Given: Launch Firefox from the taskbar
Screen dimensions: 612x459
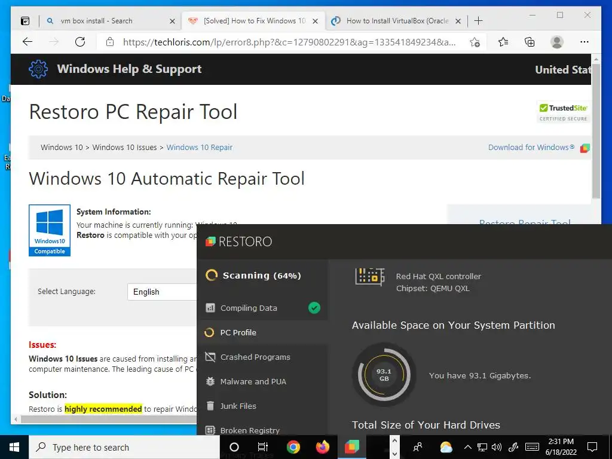Looking at the screenshot, I should [x=322, y=447].
